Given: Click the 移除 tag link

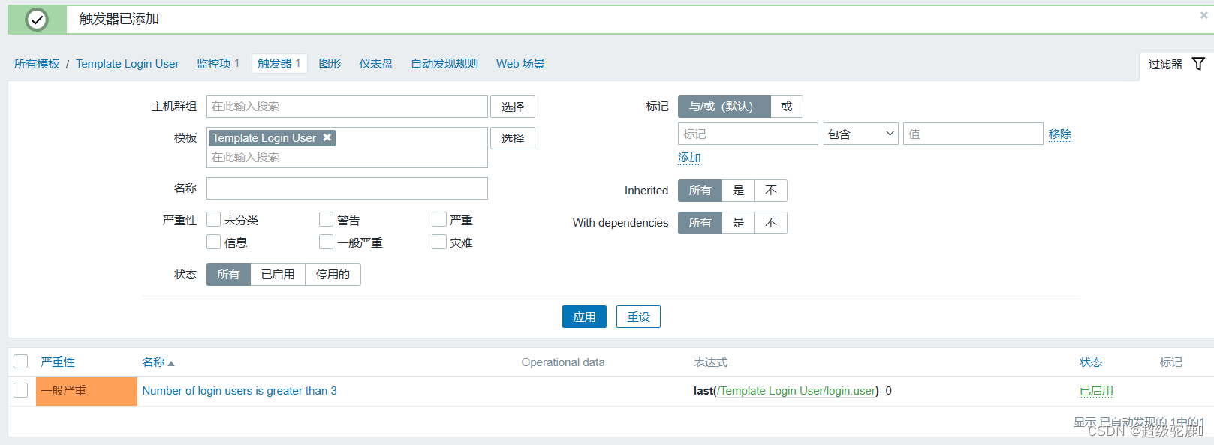Looking at the screenshot, I should click(1060, 134).
